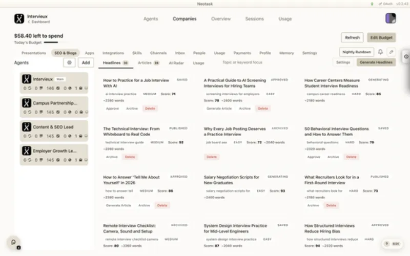Select 'Salary Negotiation Scripts for New Graduates' headline
This screenshot has height=256, width=410.
pyautogui.click(x=232, y=180)
